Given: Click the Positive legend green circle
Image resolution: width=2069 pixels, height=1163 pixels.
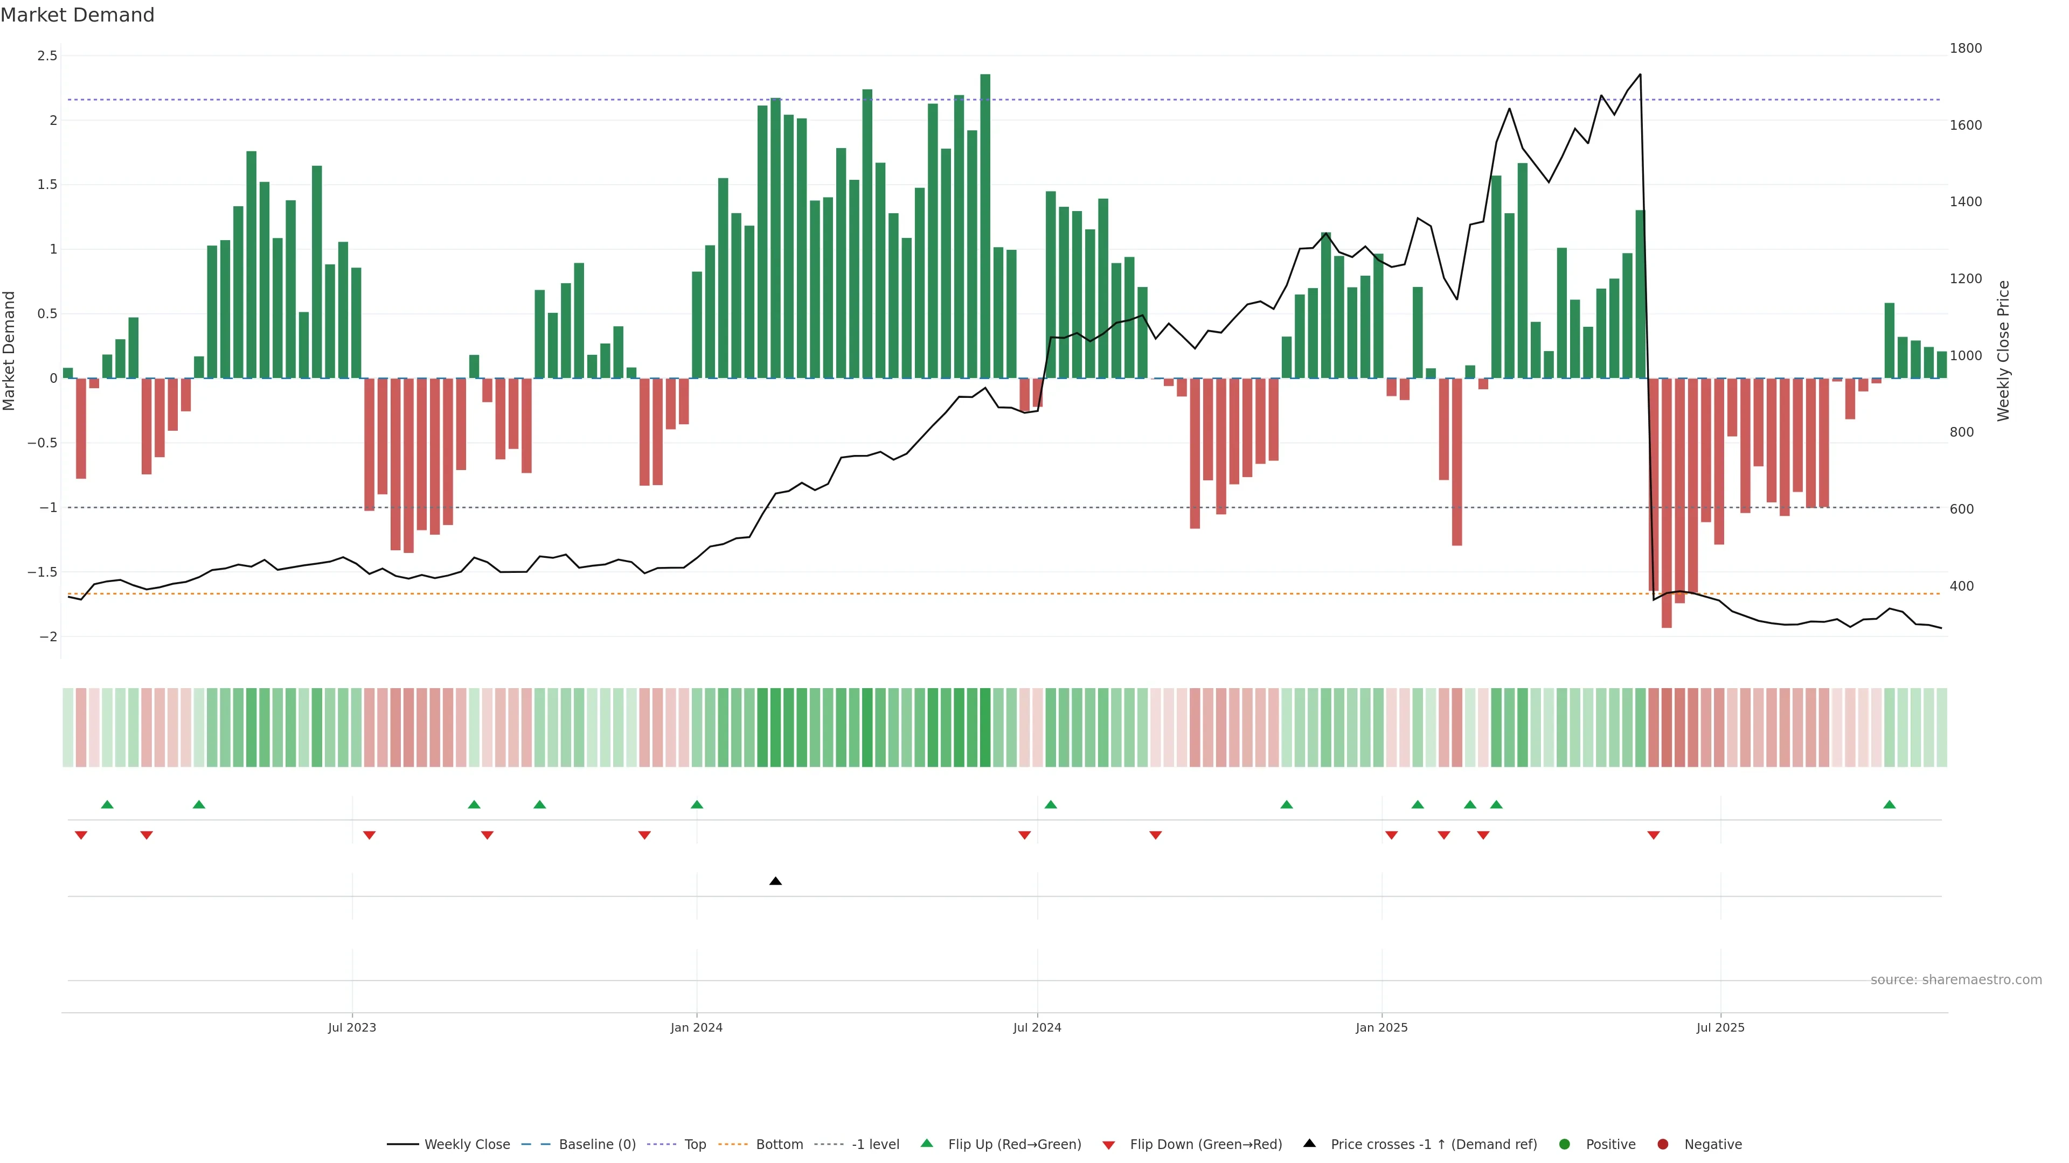Looking at the screenshot, I should [x=1564, y=1145].
